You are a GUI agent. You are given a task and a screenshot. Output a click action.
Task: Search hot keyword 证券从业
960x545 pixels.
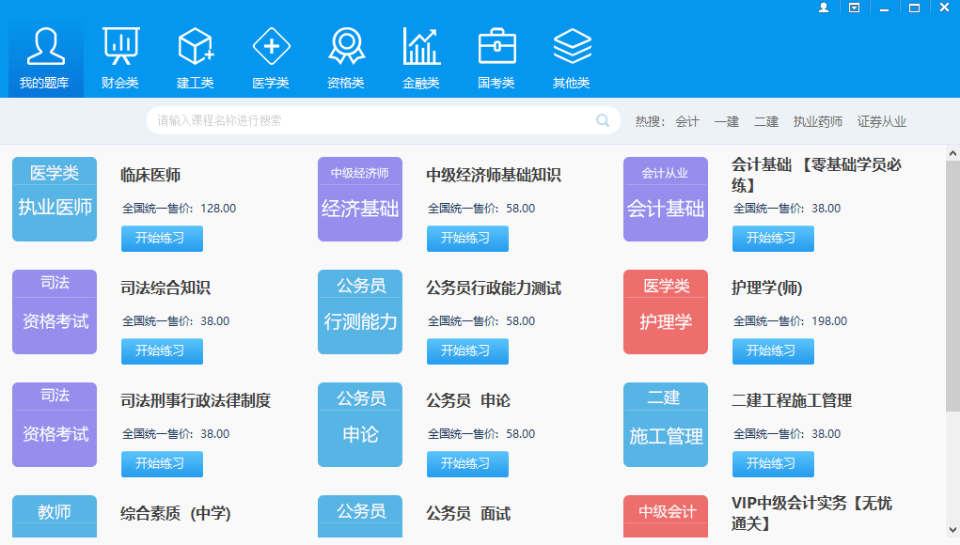click(882, 122)
